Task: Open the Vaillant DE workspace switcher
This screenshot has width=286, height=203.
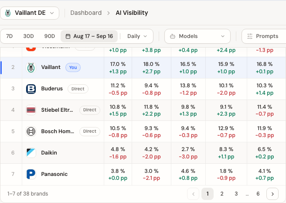Action: click(x=30, y=13)
